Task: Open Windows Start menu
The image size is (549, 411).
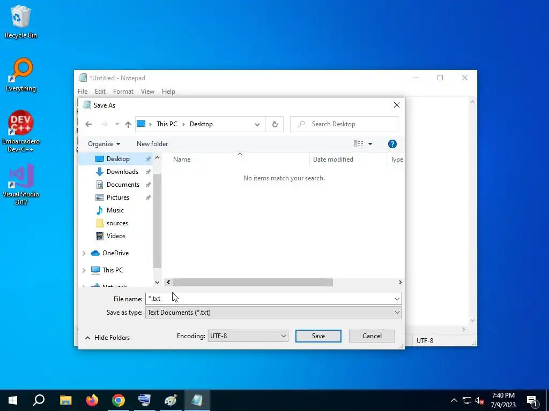Action: pos(13,400)
